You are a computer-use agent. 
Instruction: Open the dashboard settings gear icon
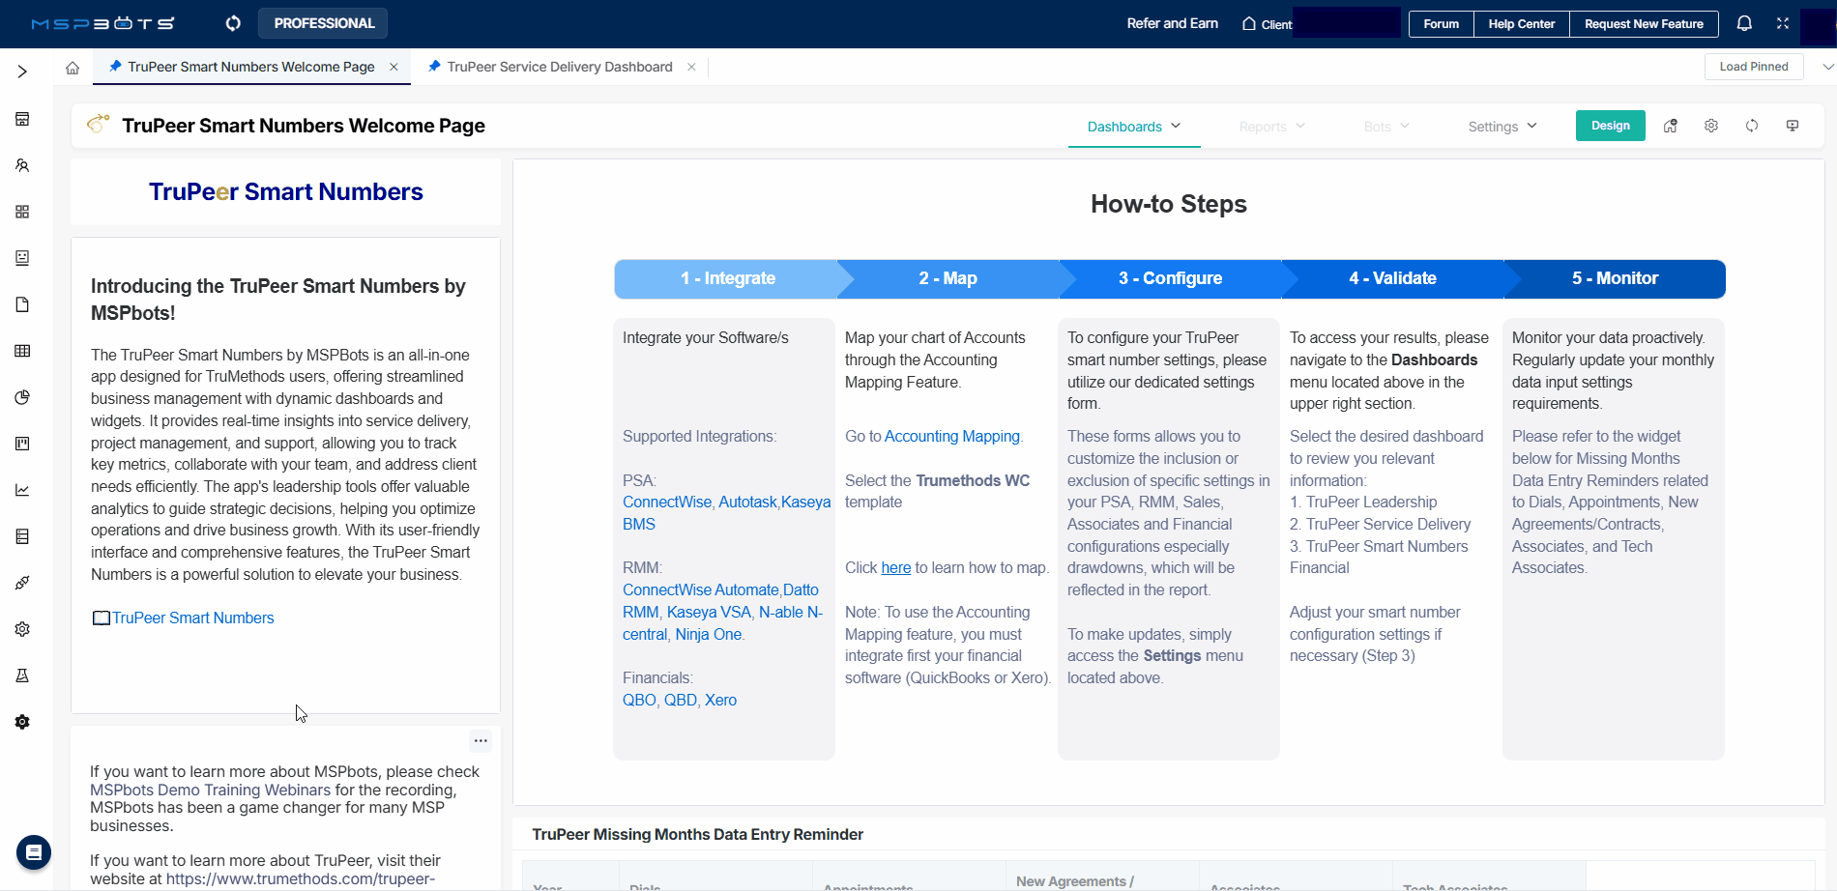[1711, 126]
